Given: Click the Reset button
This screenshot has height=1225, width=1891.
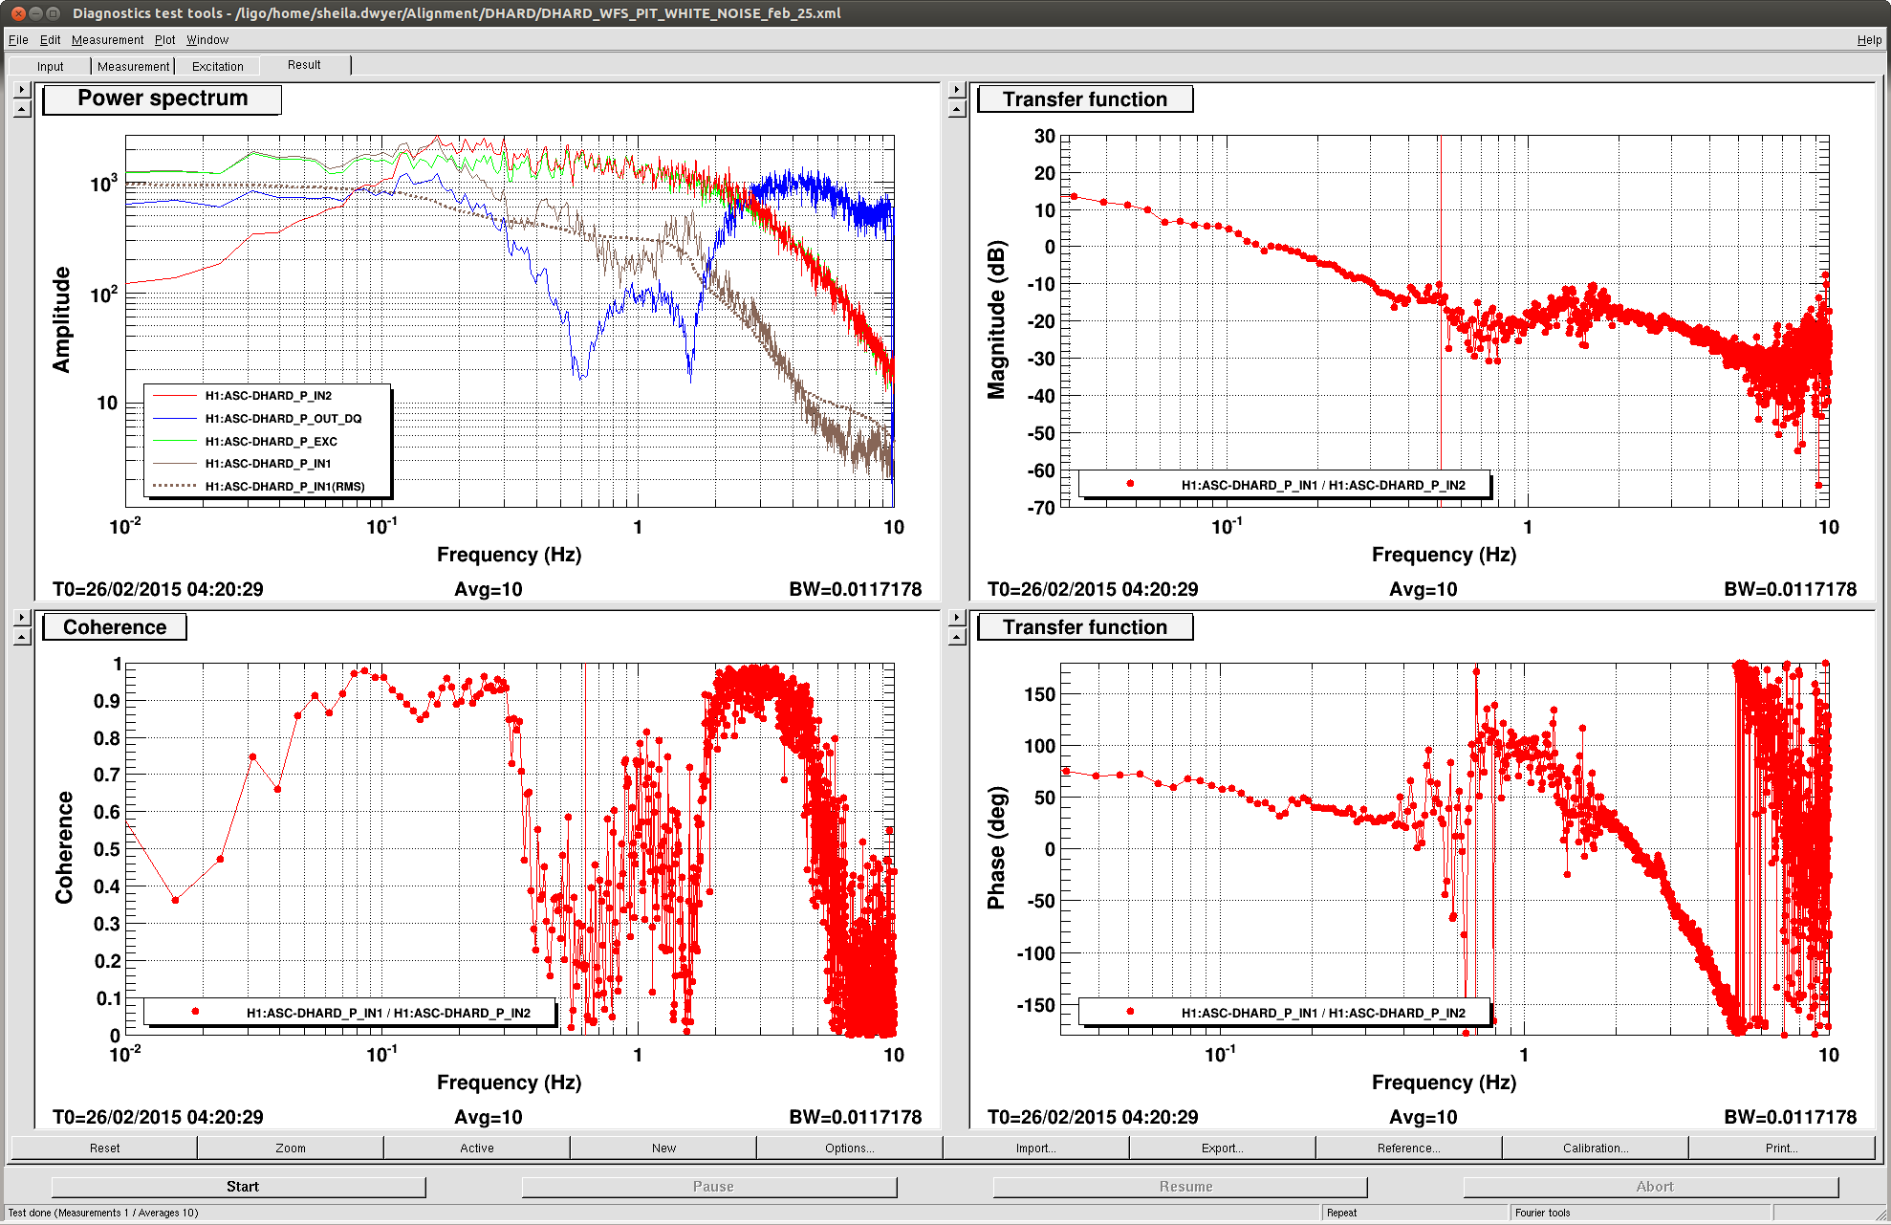Looking at the screenshot, I should [104, 1148].
